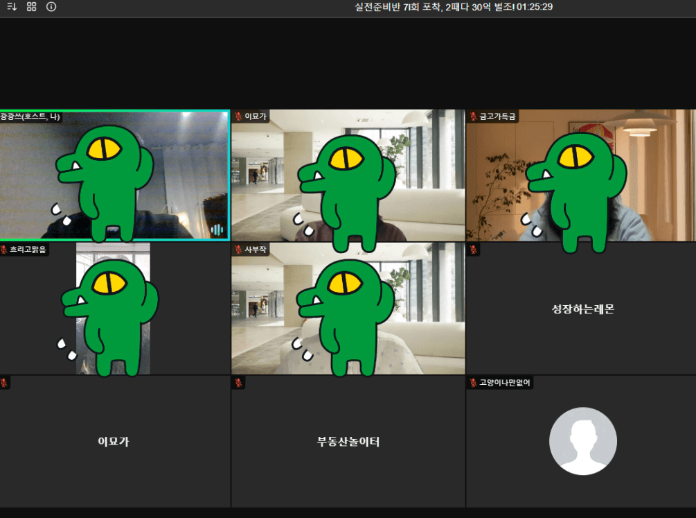Click the meeting title with elapsed timer
Viewport: 696px width, 518px height.
click(x=453, y=7)
